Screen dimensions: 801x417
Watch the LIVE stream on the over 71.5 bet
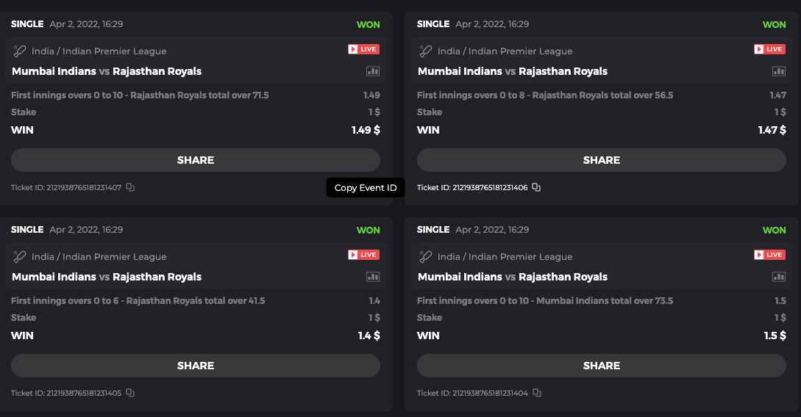[x=363, y=49]
